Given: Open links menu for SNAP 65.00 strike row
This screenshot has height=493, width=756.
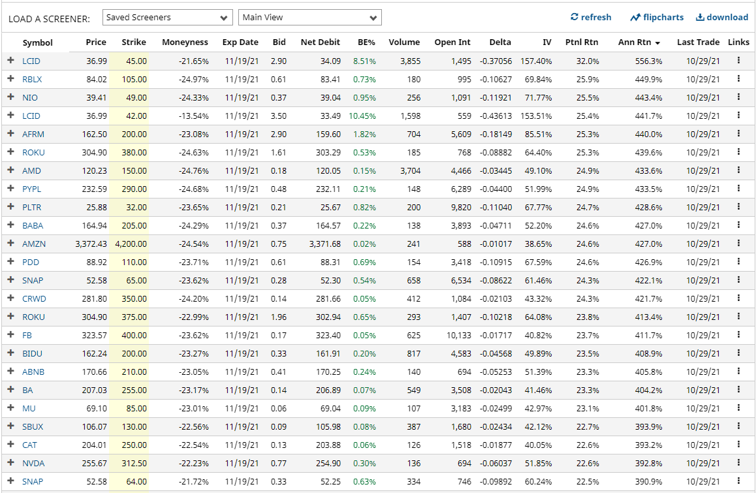Looking at the screenshot, I should [x=738, y=280].
